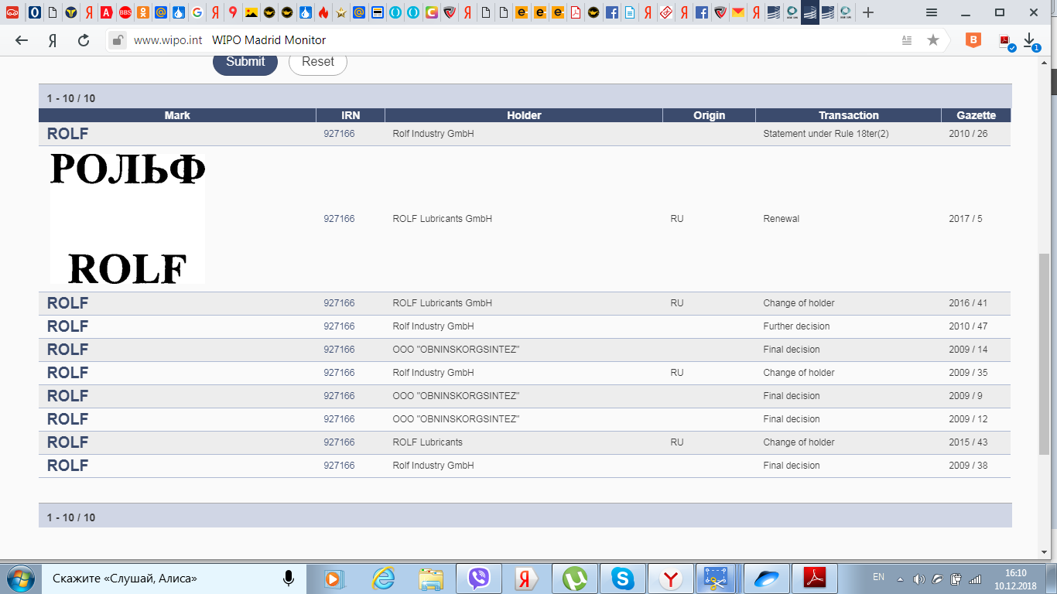Screen dimensions: 1057x594
Task: Open Windows Explorer folder icon
Action: pos(431,579)
